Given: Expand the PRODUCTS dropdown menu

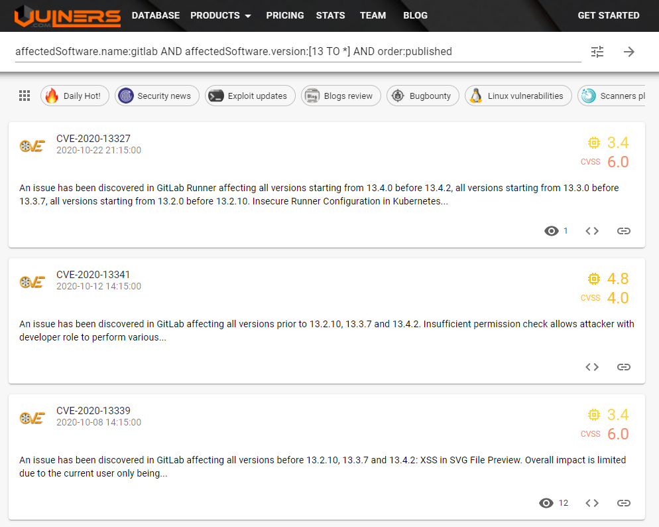Looking at the screenshot, I should click(x=221, y=15).
